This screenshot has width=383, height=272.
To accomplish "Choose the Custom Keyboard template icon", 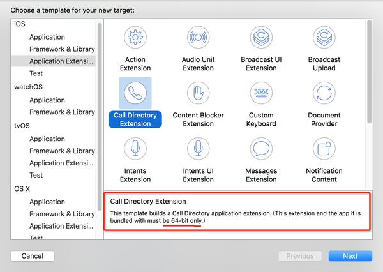I will pyautogui.click(x=261, y=93).
